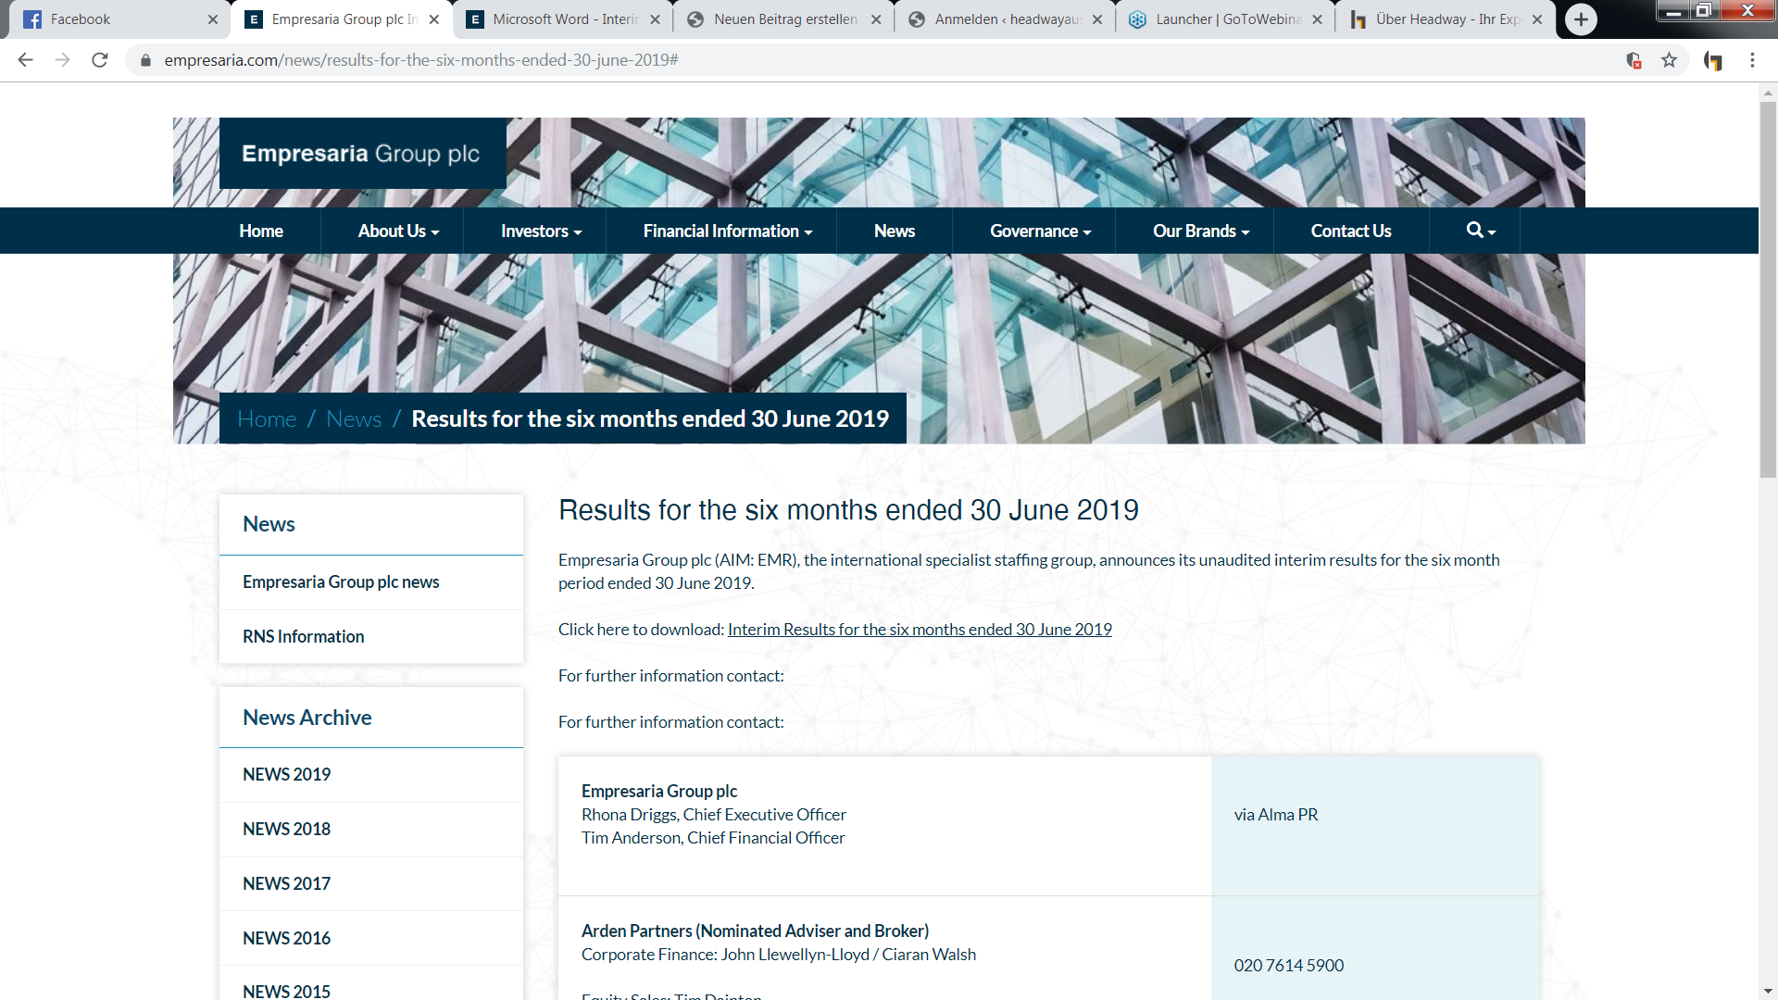
Task: Reload the page with the refresh icon
Action: [x=100, y=60]
